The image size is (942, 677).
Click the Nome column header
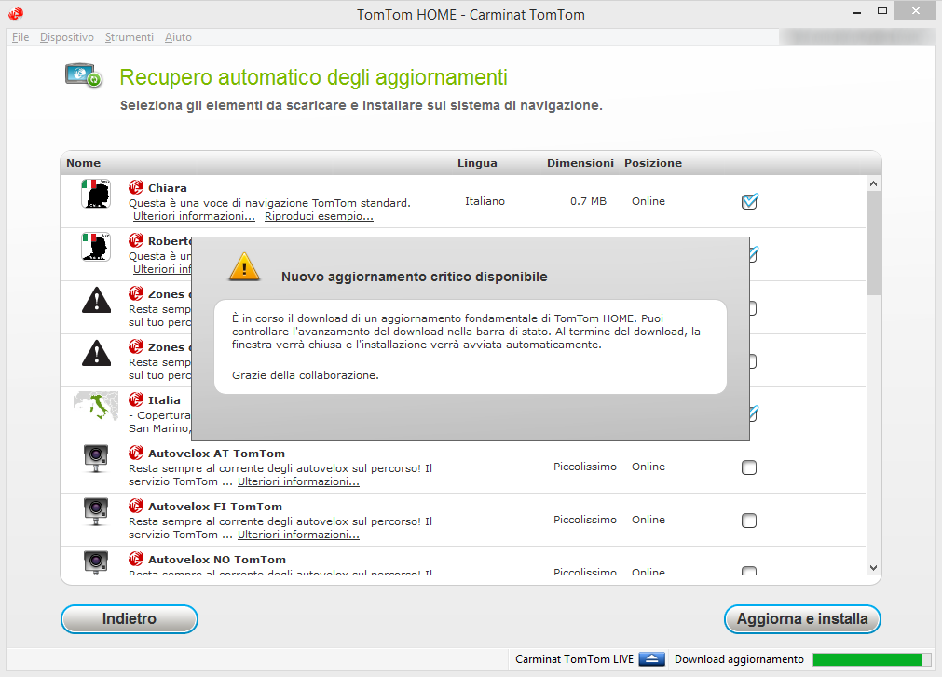point(84,163)
